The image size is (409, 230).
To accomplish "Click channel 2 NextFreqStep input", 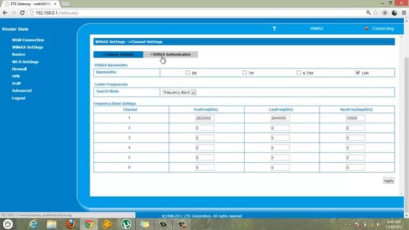I will coord(355,128).
